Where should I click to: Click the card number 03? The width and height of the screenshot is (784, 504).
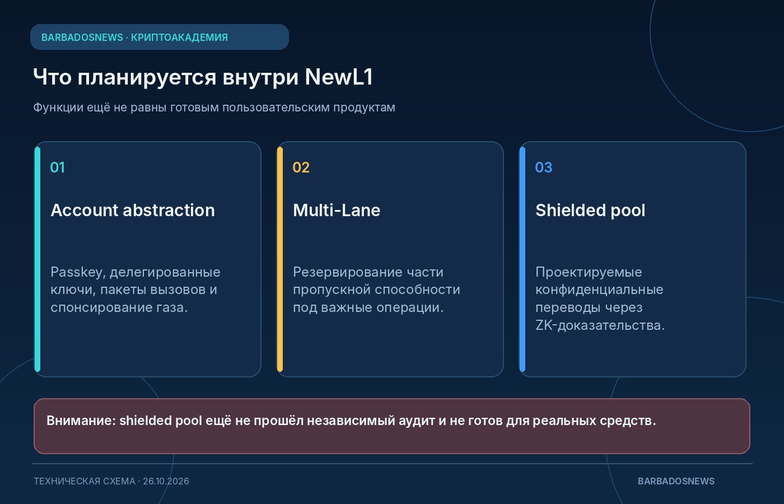pos(544,167)
